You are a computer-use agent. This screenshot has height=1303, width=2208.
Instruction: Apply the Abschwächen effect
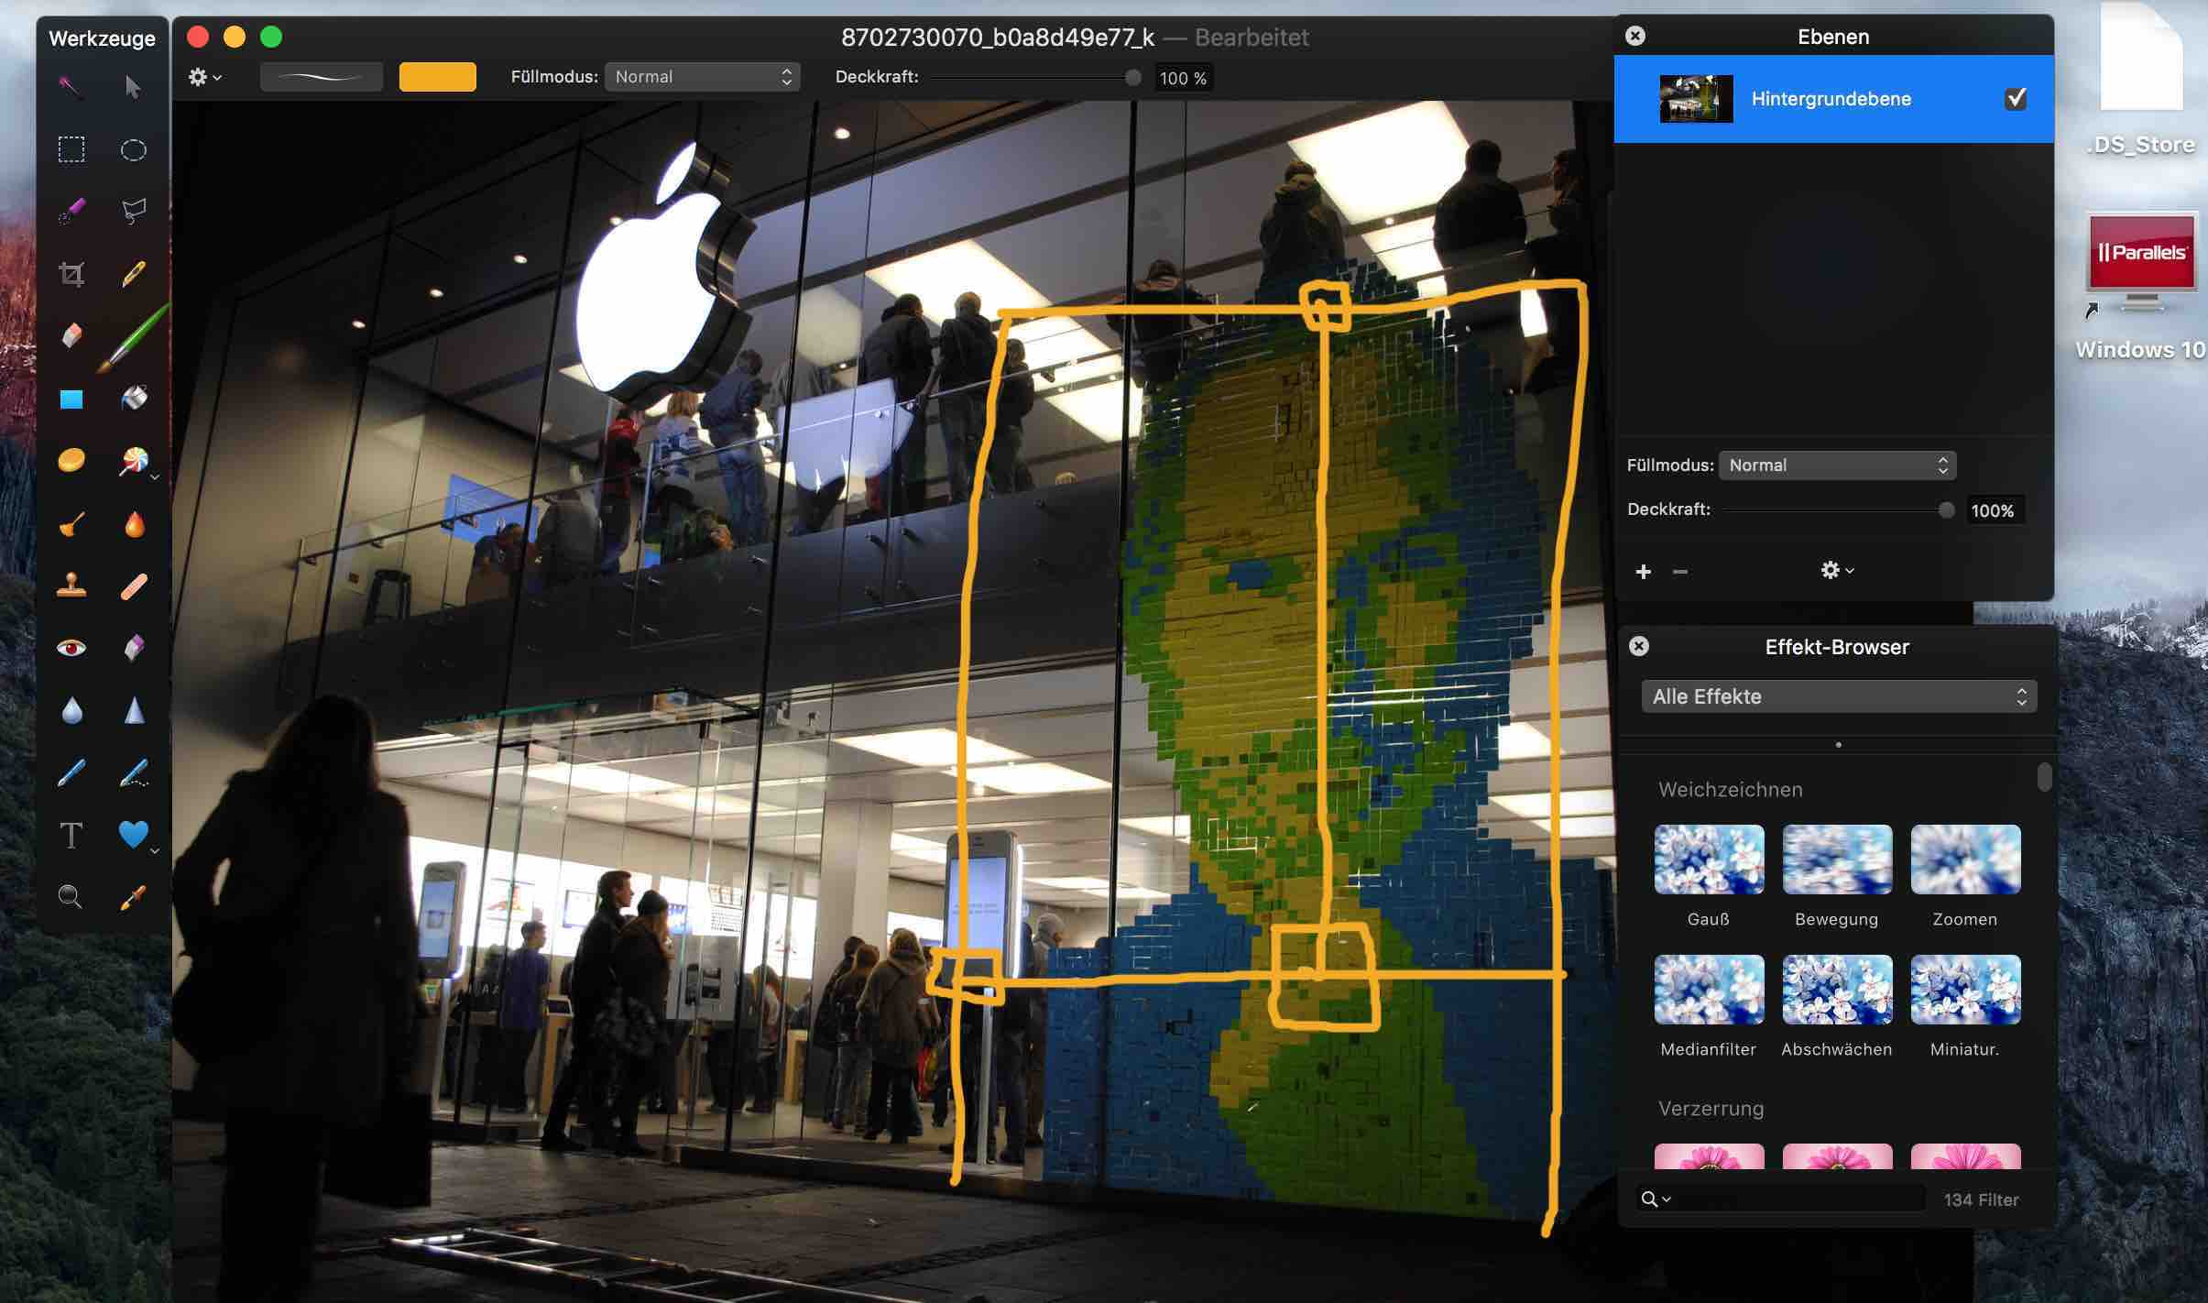(x=1837, y=990)
